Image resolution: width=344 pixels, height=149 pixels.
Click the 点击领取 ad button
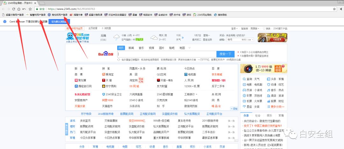pos(278,68)
